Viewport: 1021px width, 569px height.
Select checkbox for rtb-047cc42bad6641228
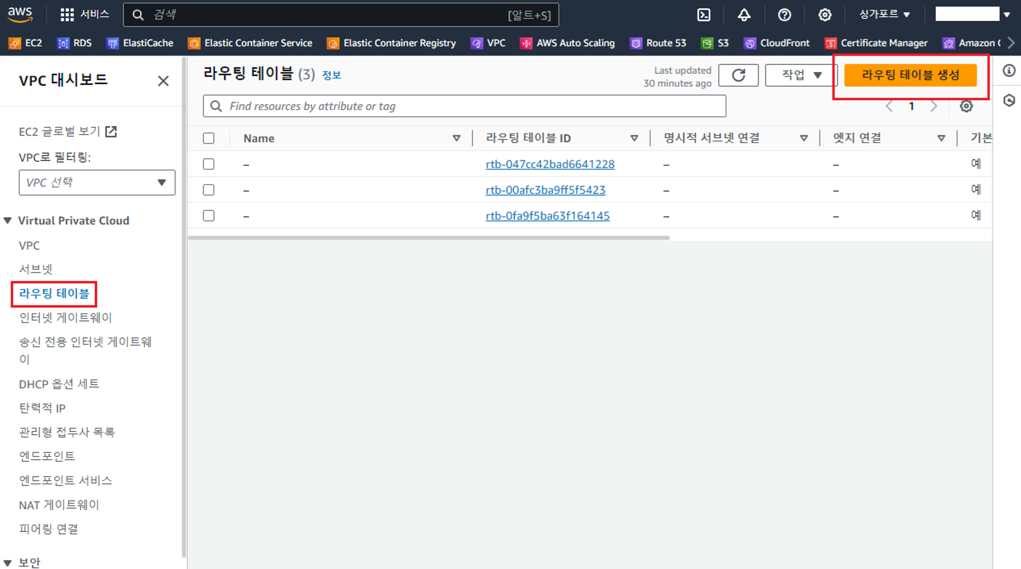coord(208,164)
